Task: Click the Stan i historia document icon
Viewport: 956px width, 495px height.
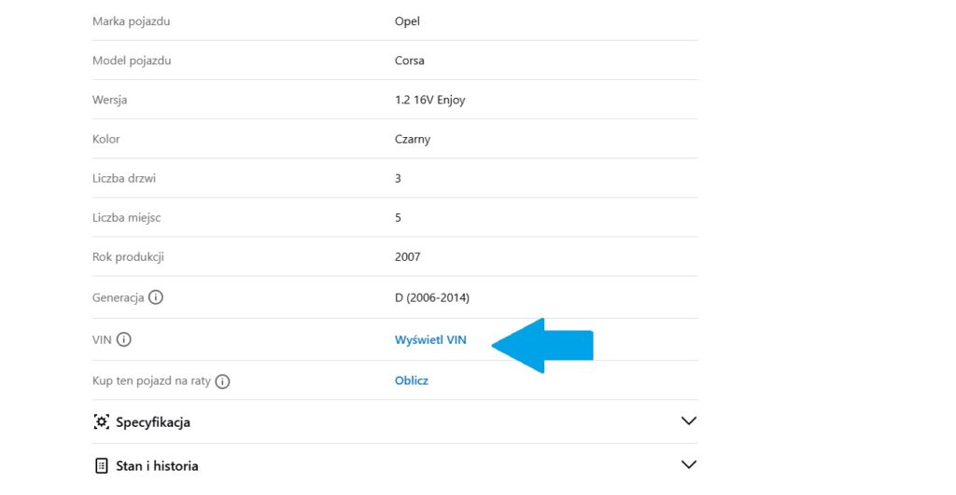Action: (x=102, y=466)
